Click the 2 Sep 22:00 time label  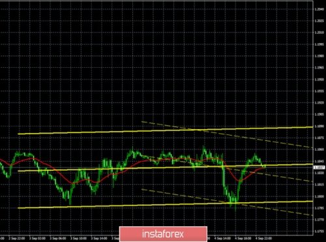click(17, 238)
